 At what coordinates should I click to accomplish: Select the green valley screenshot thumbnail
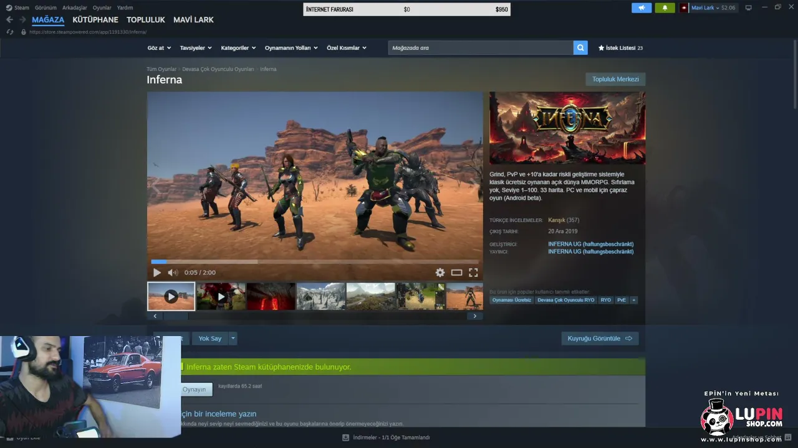click(x=370, y=296)
